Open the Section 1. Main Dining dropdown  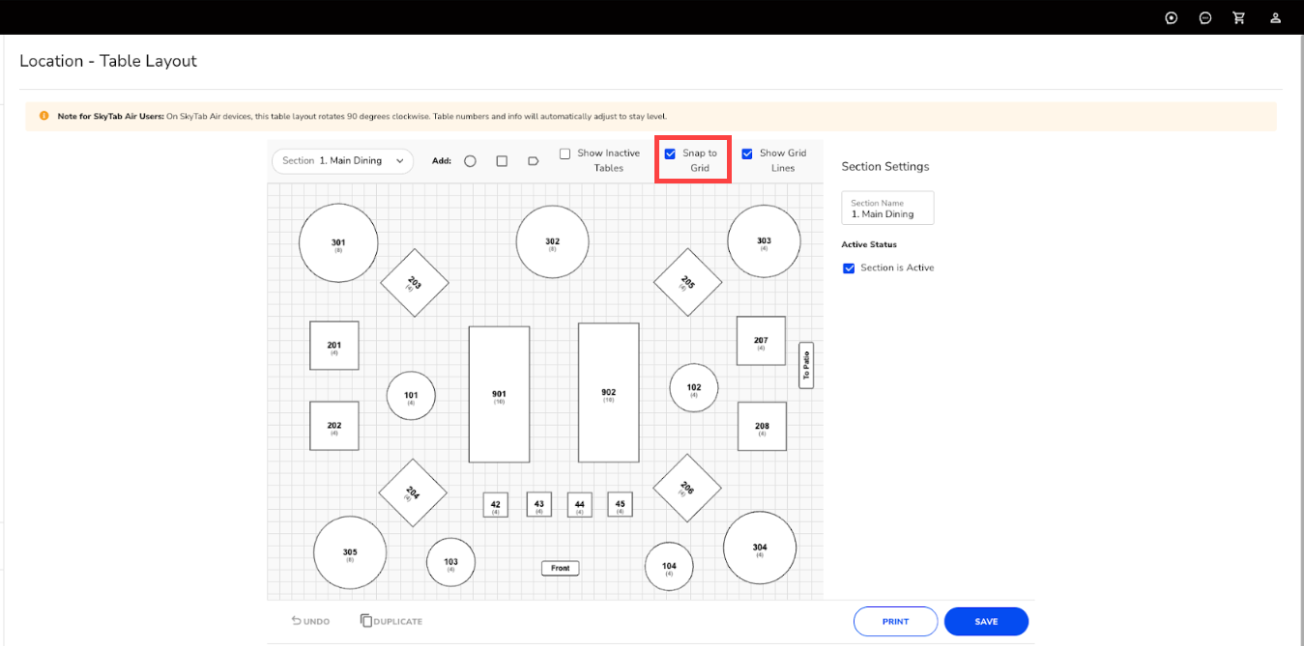pyautogui.click(x=342, y=161)
